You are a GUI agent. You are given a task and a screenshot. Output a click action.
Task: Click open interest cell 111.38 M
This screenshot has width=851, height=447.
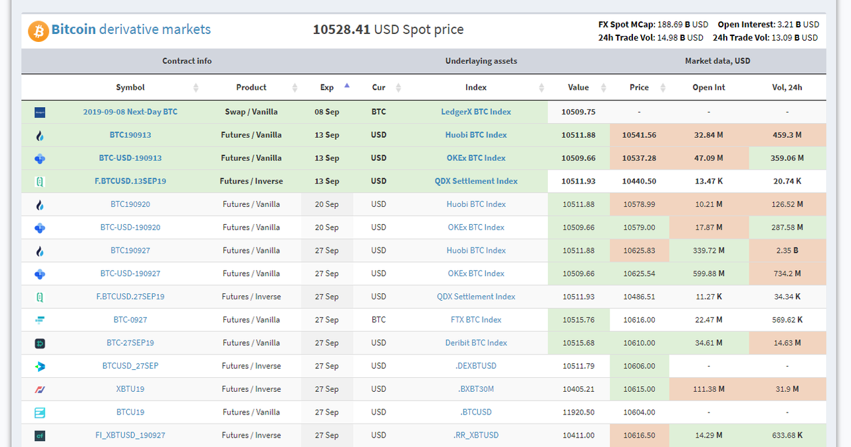(709, 389)
